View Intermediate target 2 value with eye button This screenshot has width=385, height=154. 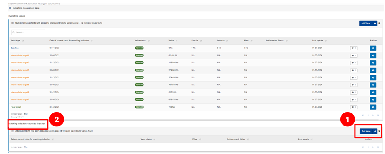click(373, 63)
